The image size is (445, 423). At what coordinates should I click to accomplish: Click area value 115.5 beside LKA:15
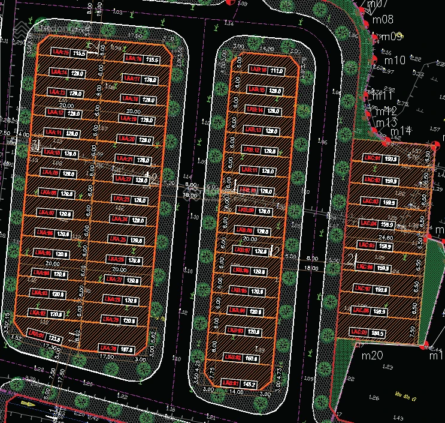point(78,53)
